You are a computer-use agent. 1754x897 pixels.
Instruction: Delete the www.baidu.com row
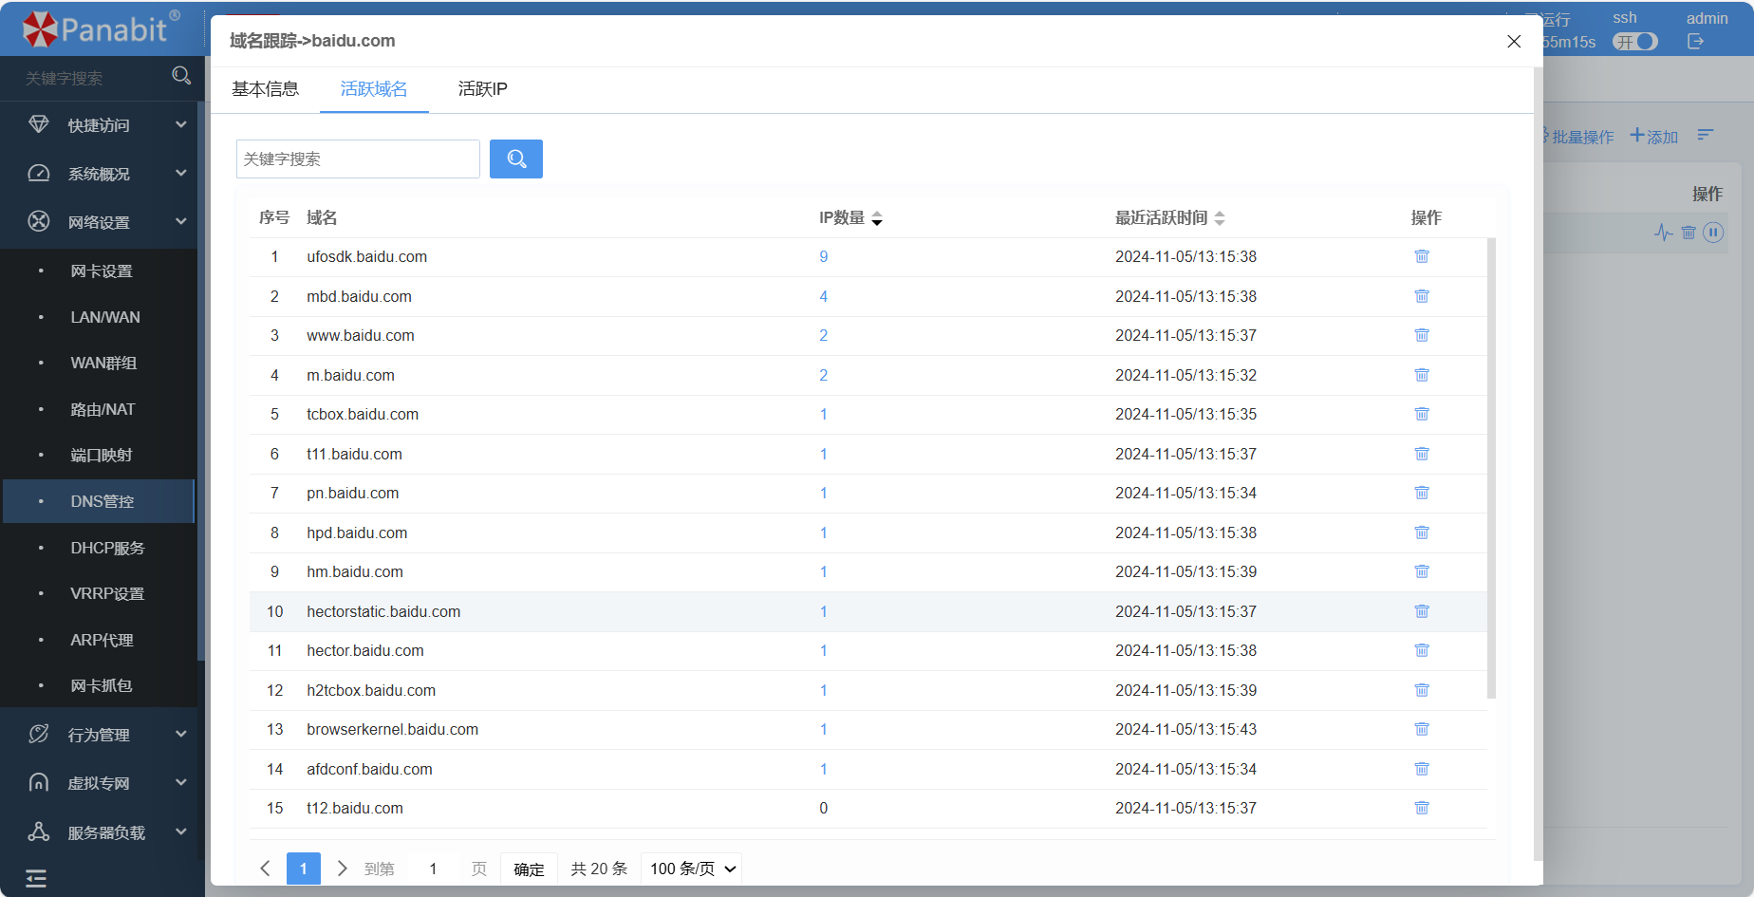point(1421,335)
